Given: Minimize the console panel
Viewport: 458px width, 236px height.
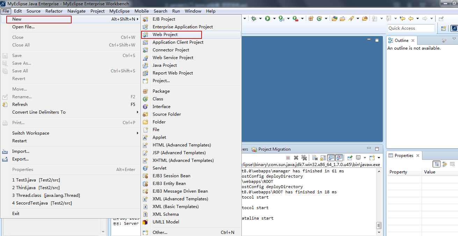Looking at the screenshot, I should pos(369,148).
